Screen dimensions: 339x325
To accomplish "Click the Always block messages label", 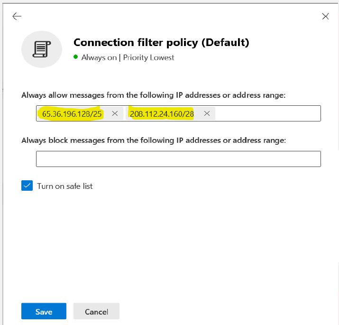I will [x=154, y=140].
